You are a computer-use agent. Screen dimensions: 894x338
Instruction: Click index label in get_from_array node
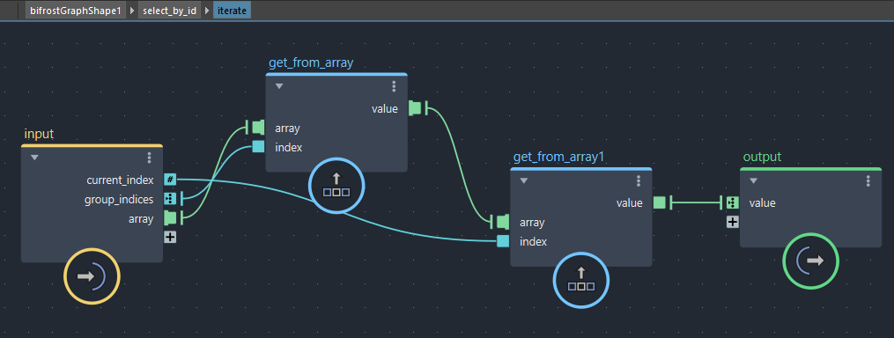pos(289,147)
